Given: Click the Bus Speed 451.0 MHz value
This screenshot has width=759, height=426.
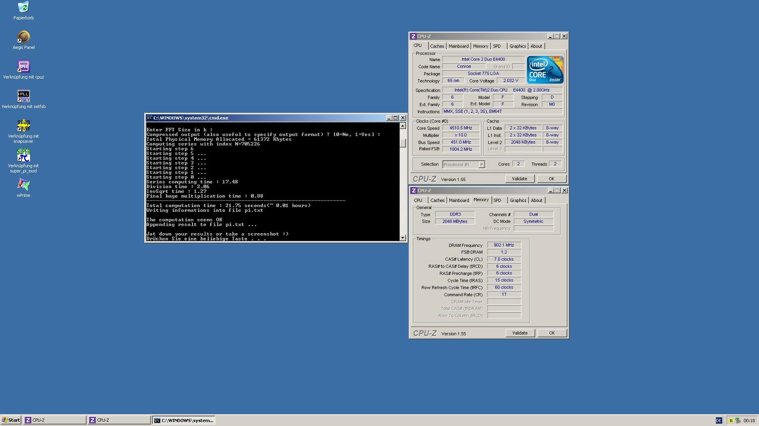Looking at the screenshot, I should 461,142.
